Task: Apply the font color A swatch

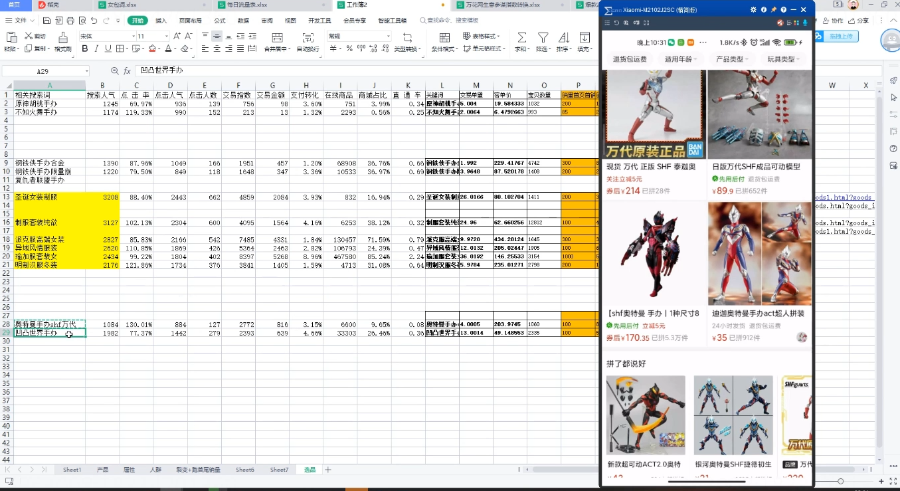Action: tap(169, 49)
